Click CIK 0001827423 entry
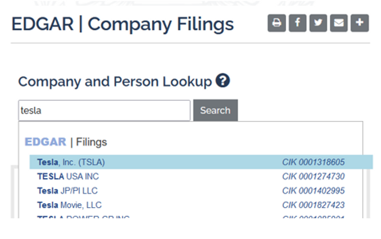The width and height of the screenshot is (381, 239). pyautogui.click(x=313, y=205)
